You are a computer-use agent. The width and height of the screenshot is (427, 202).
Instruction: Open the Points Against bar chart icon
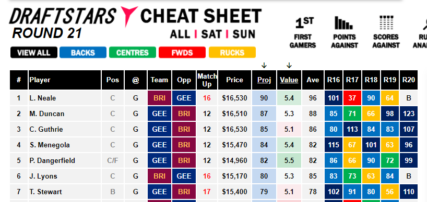tap(344, 23)
